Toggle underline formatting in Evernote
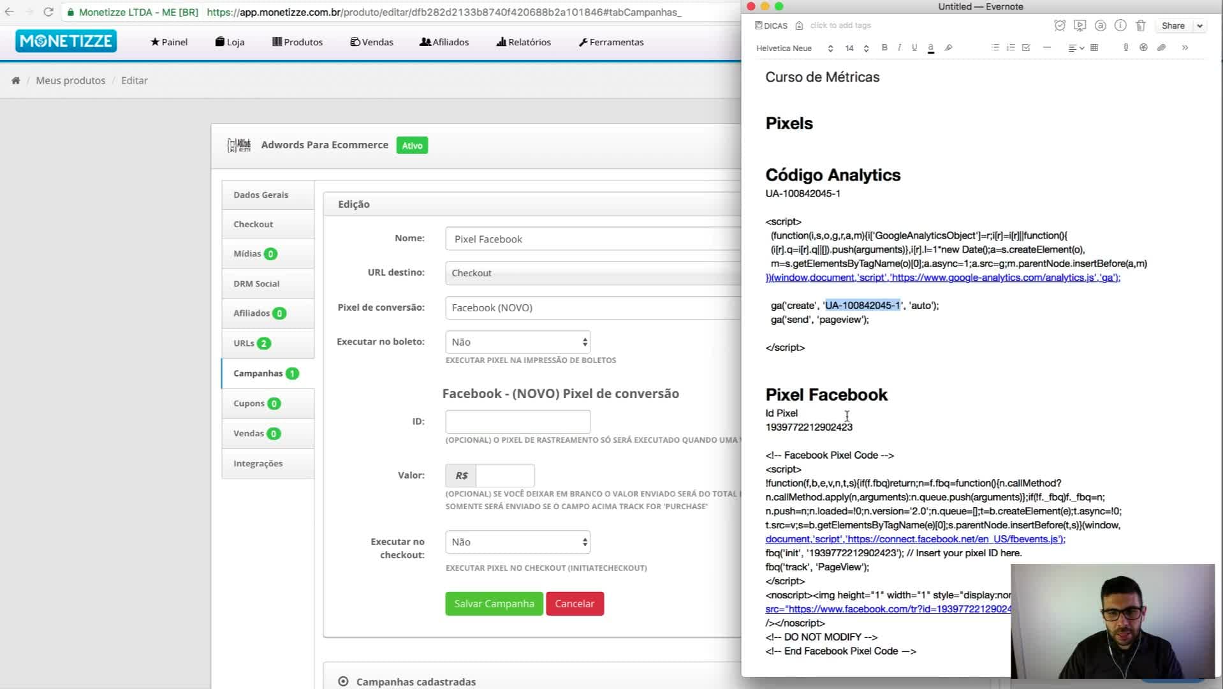Image resolution: width=1223 pixels, height=689 pixels. [x=914, y=48]
